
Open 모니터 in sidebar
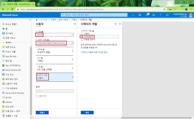click(x=7, y=98)
